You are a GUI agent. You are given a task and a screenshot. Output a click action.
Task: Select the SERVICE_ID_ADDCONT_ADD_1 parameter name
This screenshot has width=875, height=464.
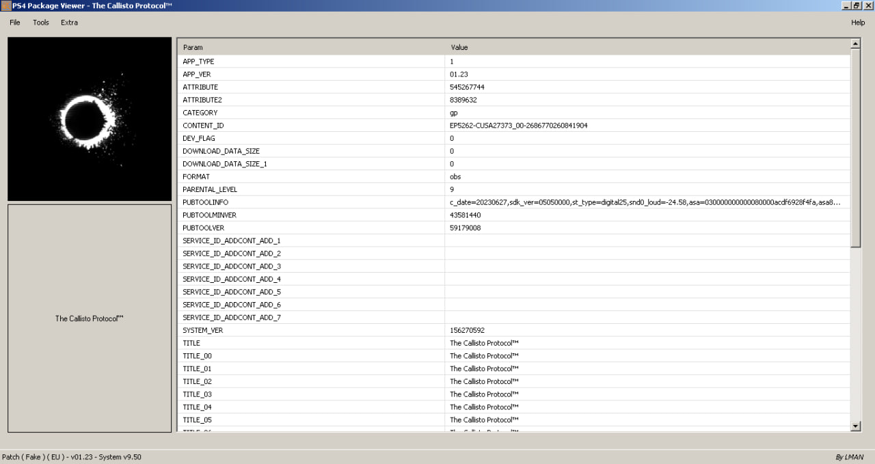(232, 241)
